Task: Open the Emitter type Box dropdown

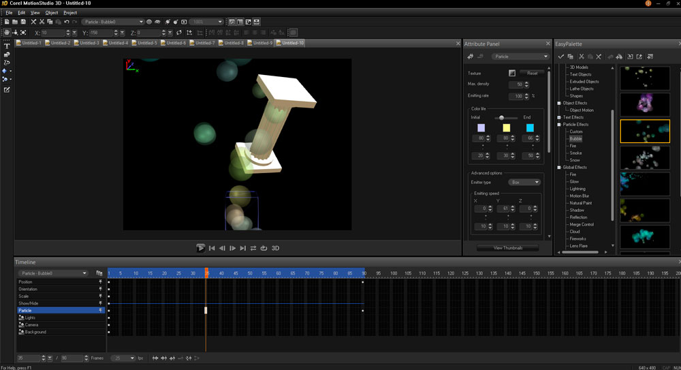Action: click(524, 182)
